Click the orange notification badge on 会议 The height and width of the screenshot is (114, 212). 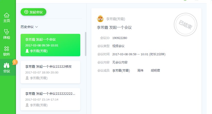15,62
